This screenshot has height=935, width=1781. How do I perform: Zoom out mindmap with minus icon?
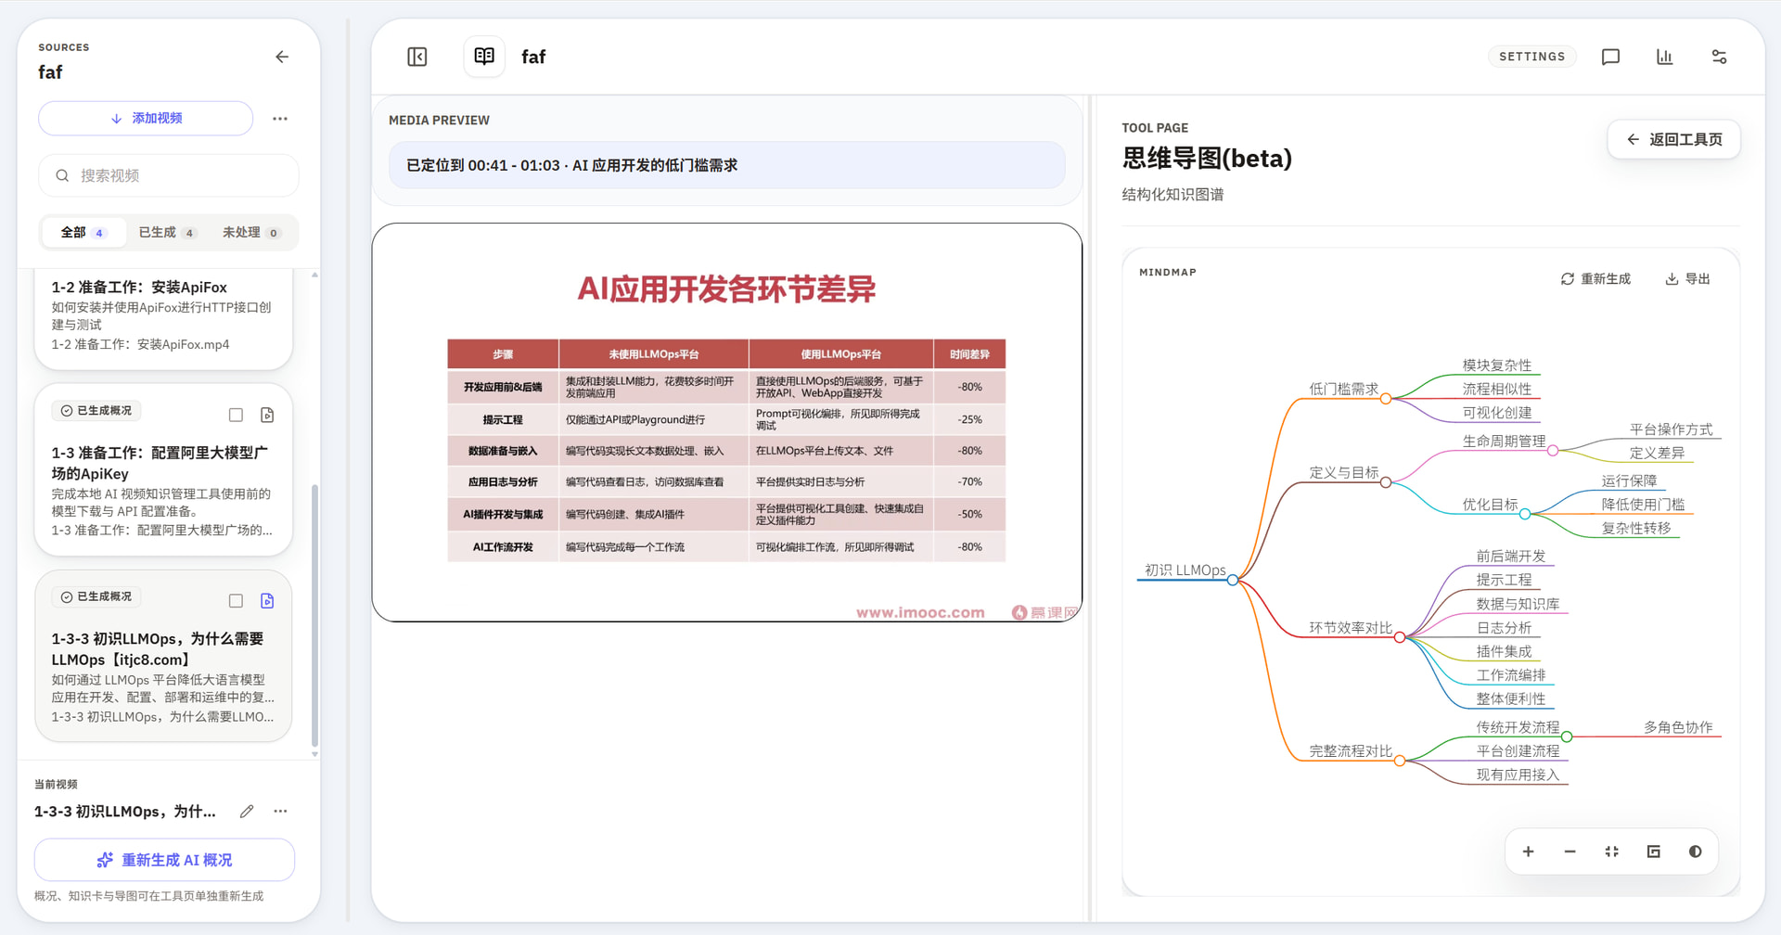click(x=1570, y=852)
